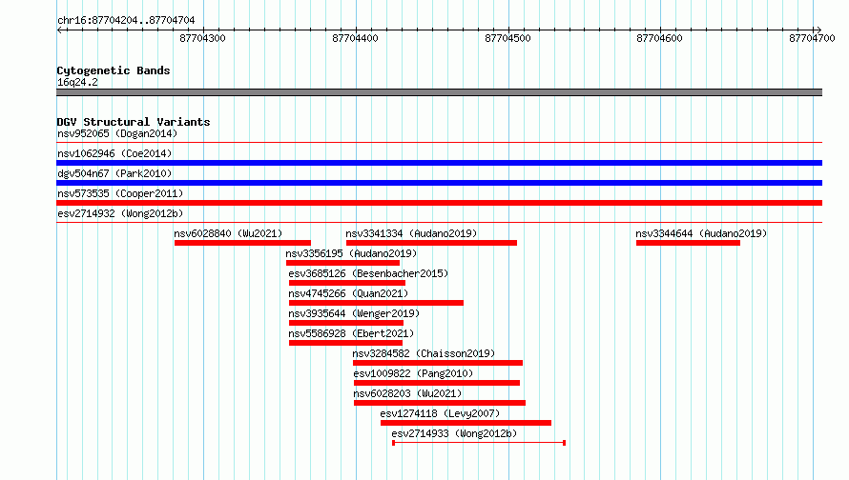Screen dimensions: 849x480
Task: Click the nsv6028840 (Wu2021) label
Action: [x=229, y=233]
